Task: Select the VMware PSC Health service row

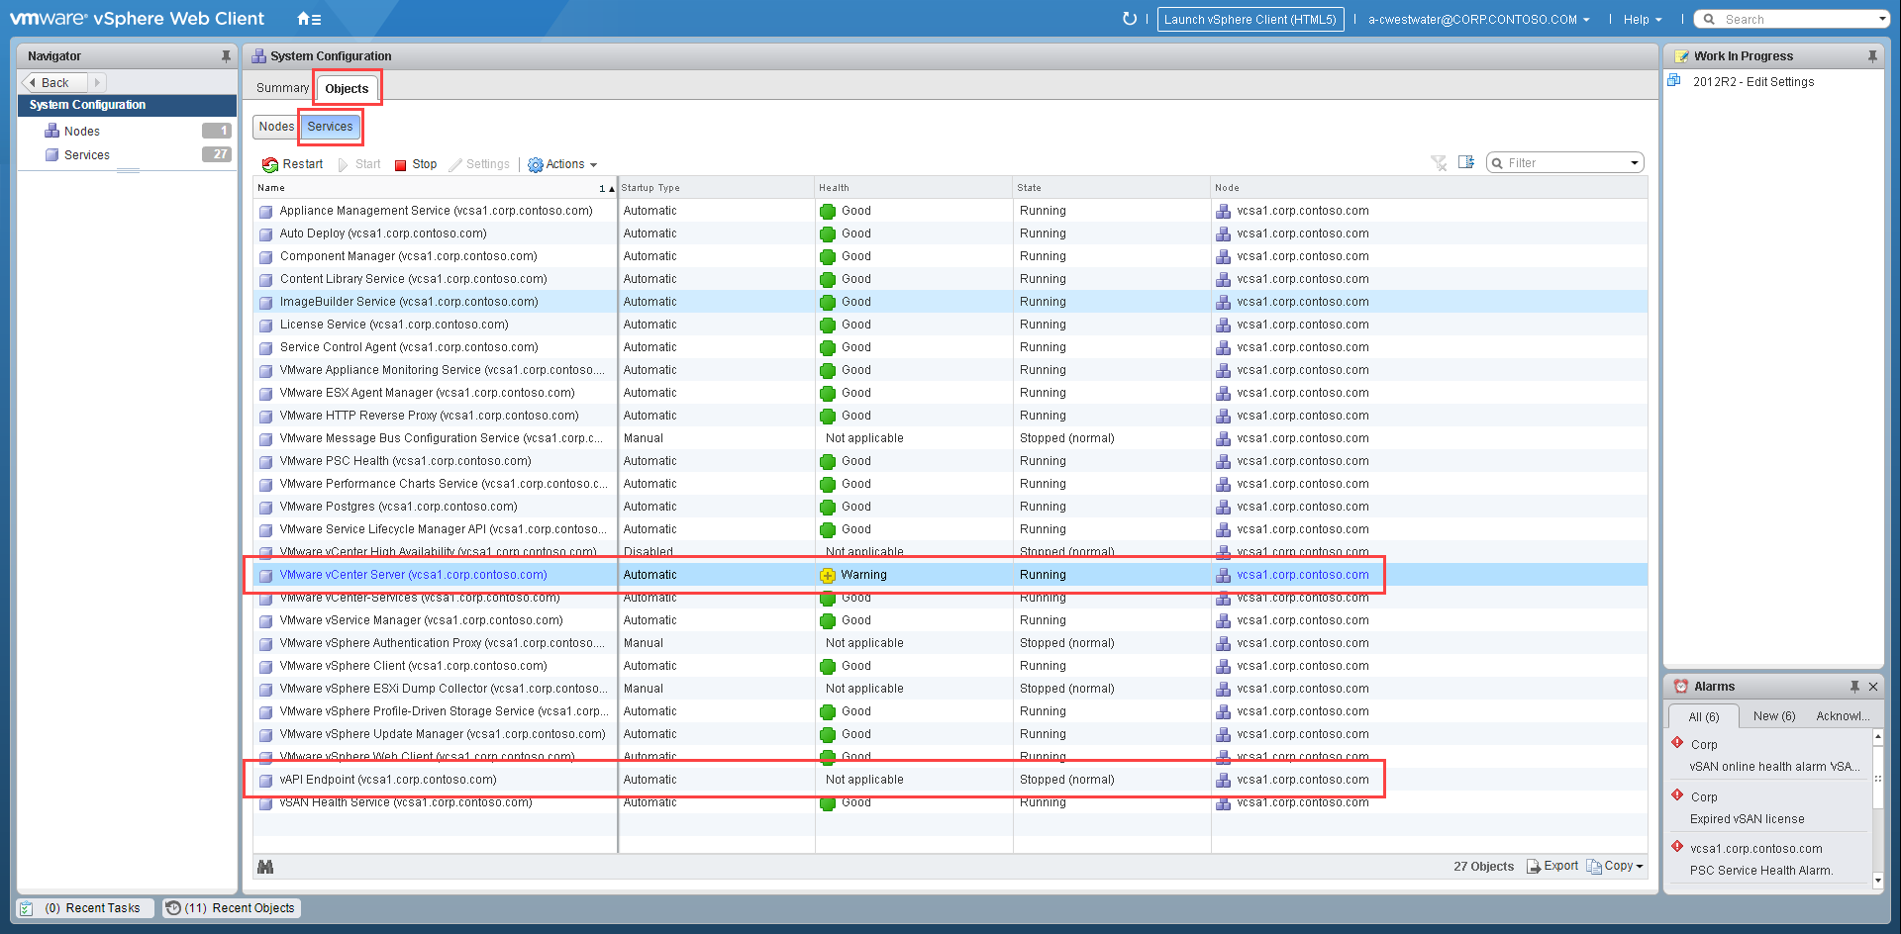Action: (950, 461)
